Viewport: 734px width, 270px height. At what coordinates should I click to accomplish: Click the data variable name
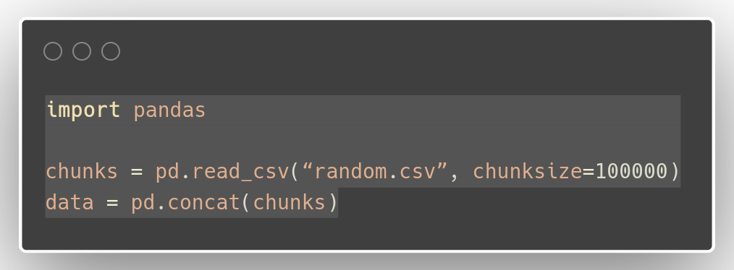pos(69,203)
